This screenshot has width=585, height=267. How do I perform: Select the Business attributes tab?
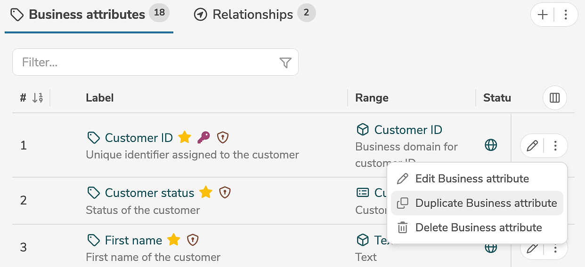point(87,15)
